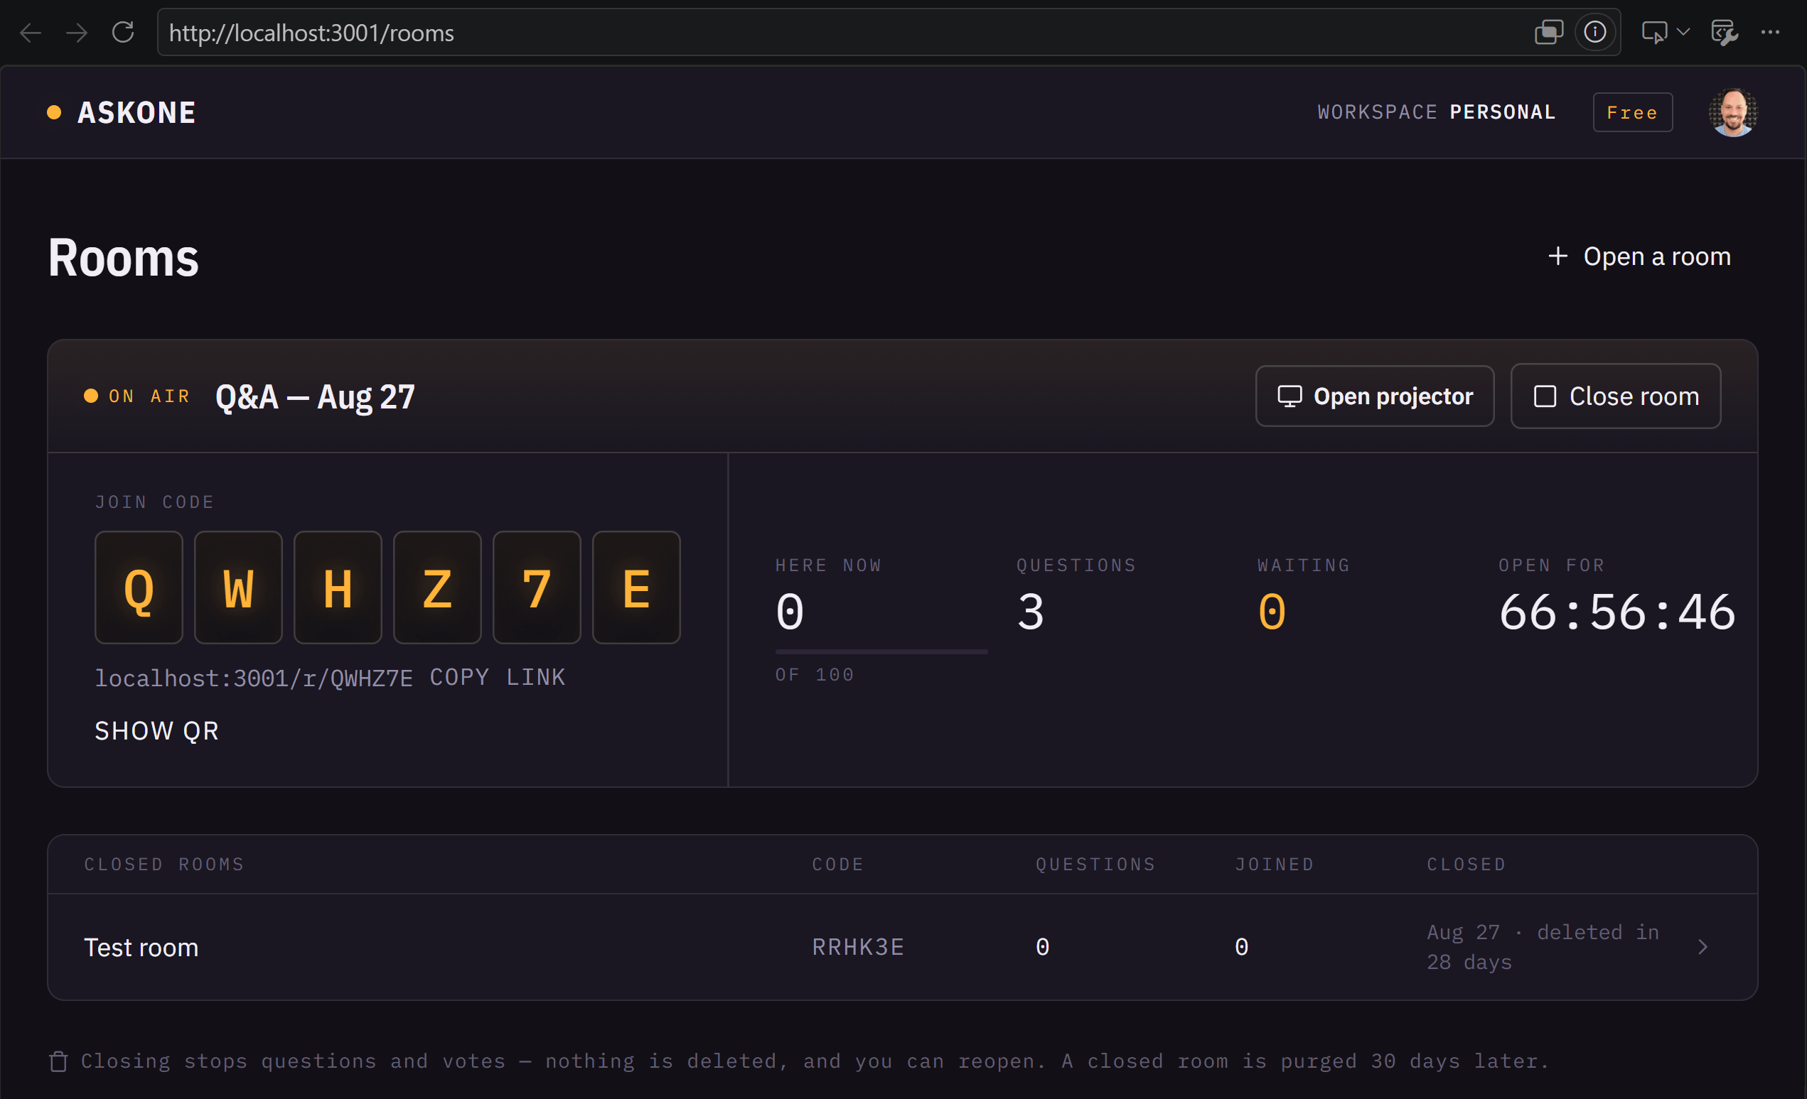Click the OPEN FOR timer 66:56:46
1807x1099 pixels.
coord(1617,612)
